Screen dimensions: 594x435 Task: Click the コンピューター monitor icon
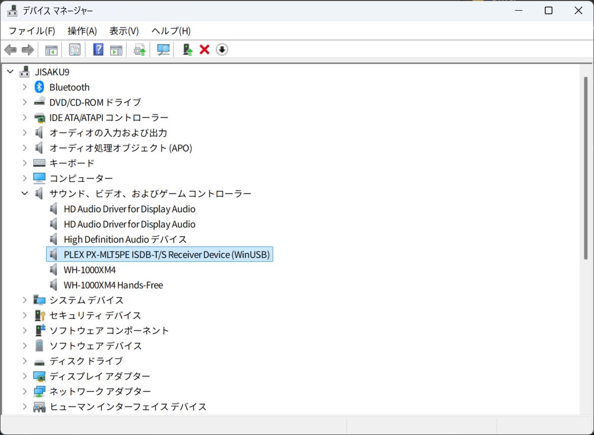(39, 178)
